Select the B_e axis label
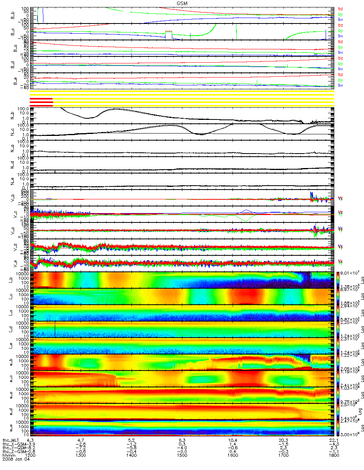The image size is (364, 470). (15, 81)
